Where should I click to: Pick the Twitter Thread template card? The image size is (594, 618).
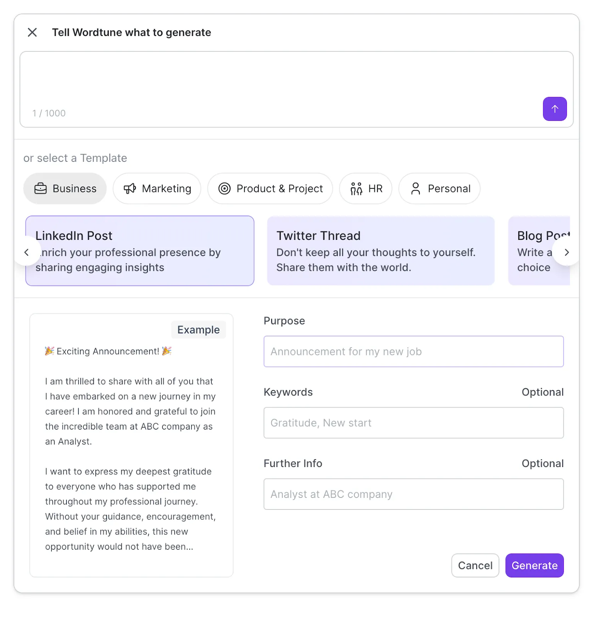381,251
